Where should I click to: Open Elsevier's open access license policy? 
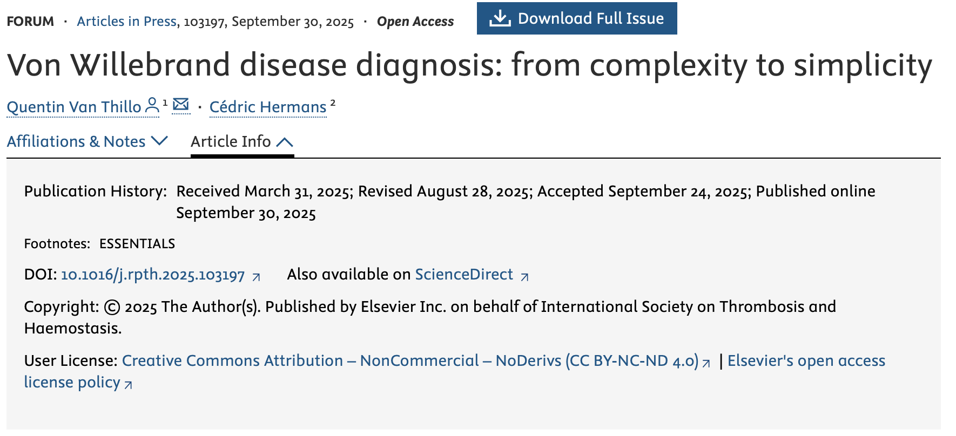[806, 360]
